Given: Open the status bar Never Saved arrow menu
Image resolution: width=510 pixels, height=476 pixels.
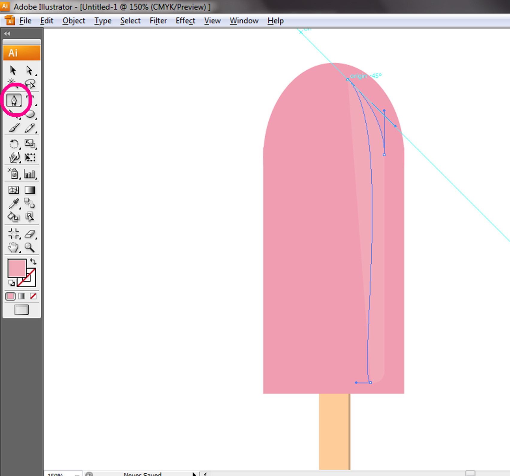Looking at the screenshot, I should click(194, 474).
